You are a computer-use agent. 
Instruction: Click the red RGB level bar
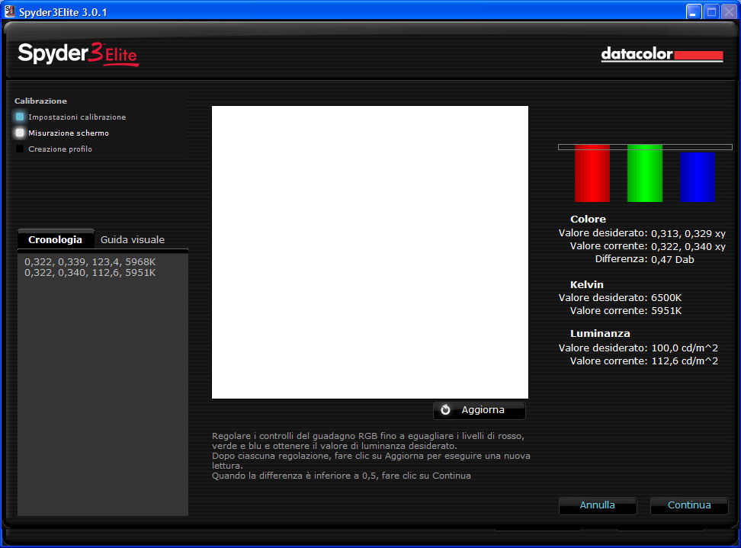tap(592, 173)
